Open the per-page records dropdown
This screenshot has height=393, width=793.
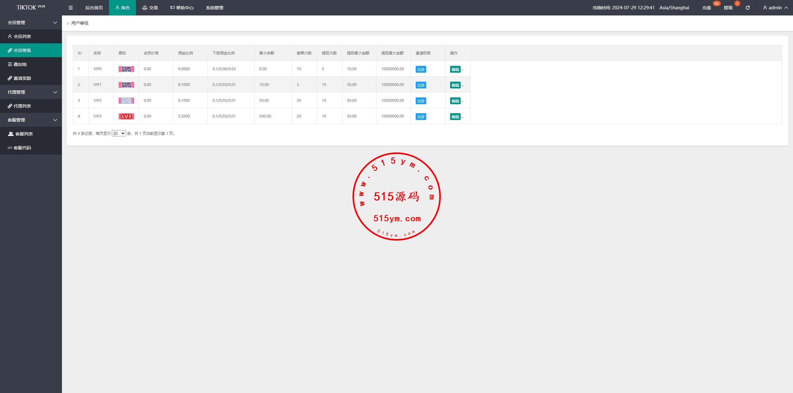point(119,133)
